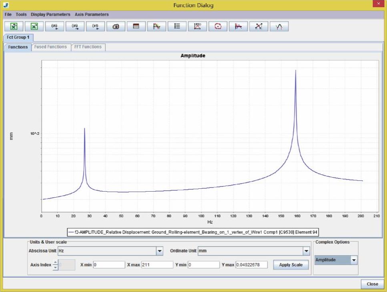Switch to the FFT Functions tab
The width and height of the screenshot is (387, 292).
coord(88,47)
